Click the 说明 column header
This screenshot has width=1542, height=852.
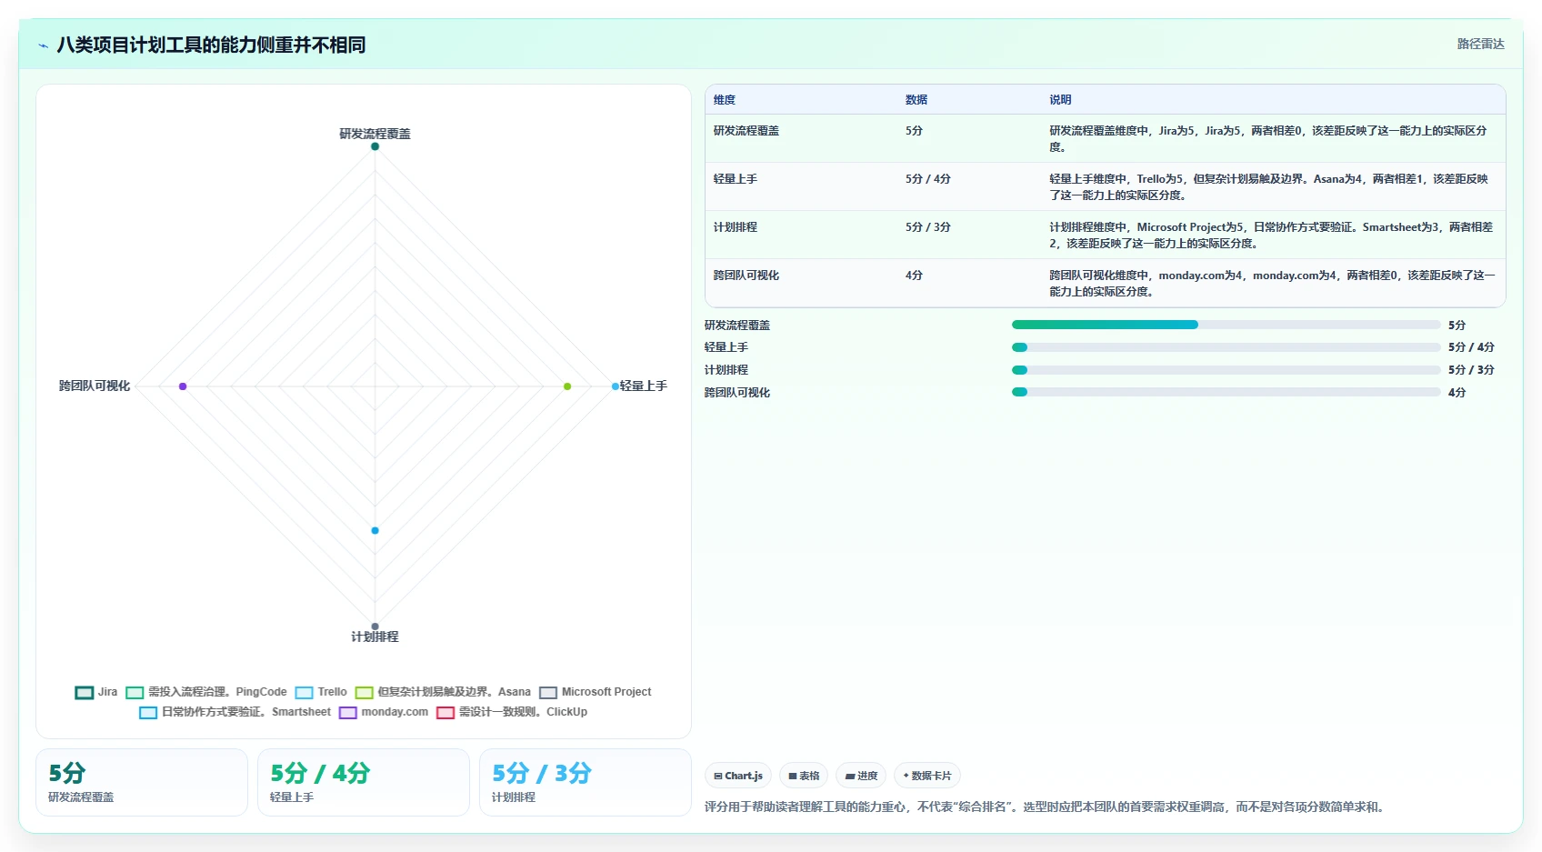tap(1060, 100)
